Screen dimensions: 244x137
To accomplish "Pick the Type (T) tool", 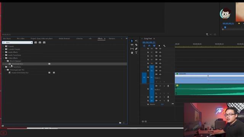I will coord(136,53).
